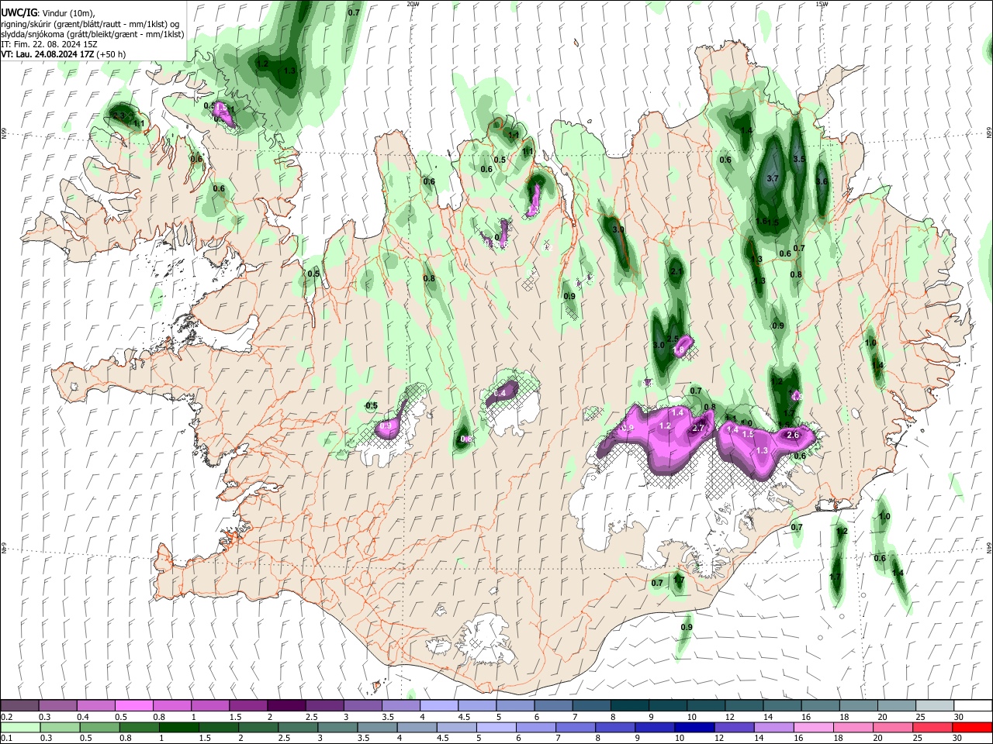Viewport: 993px width, 744px height.
Task: Click the light pink 16 swatch in lower legend
Action: 813,727
